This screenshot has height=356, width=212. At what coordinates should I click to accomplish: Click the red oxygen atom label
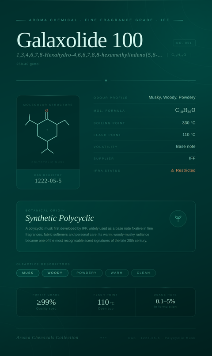[x=46, y=110]
